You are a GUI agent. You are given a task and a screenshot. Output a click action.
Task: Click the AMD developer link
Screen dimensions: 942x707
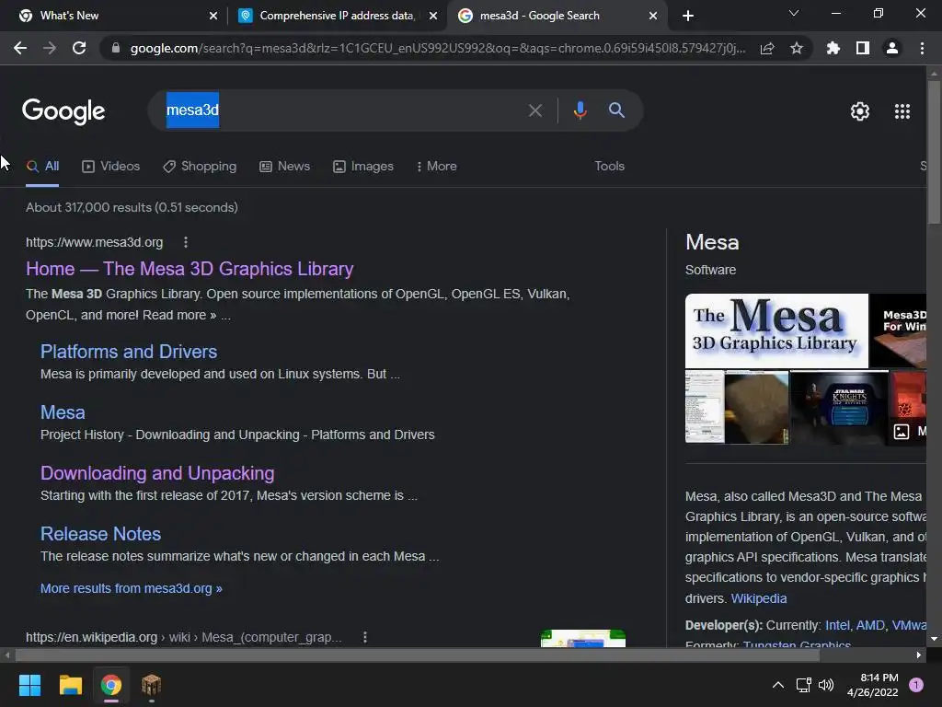click(870, 625)
